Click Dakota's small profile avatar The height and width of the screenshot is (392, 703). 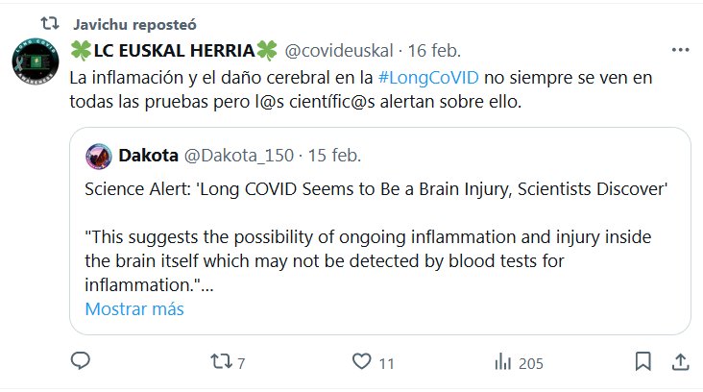click(x=98, y=155)
